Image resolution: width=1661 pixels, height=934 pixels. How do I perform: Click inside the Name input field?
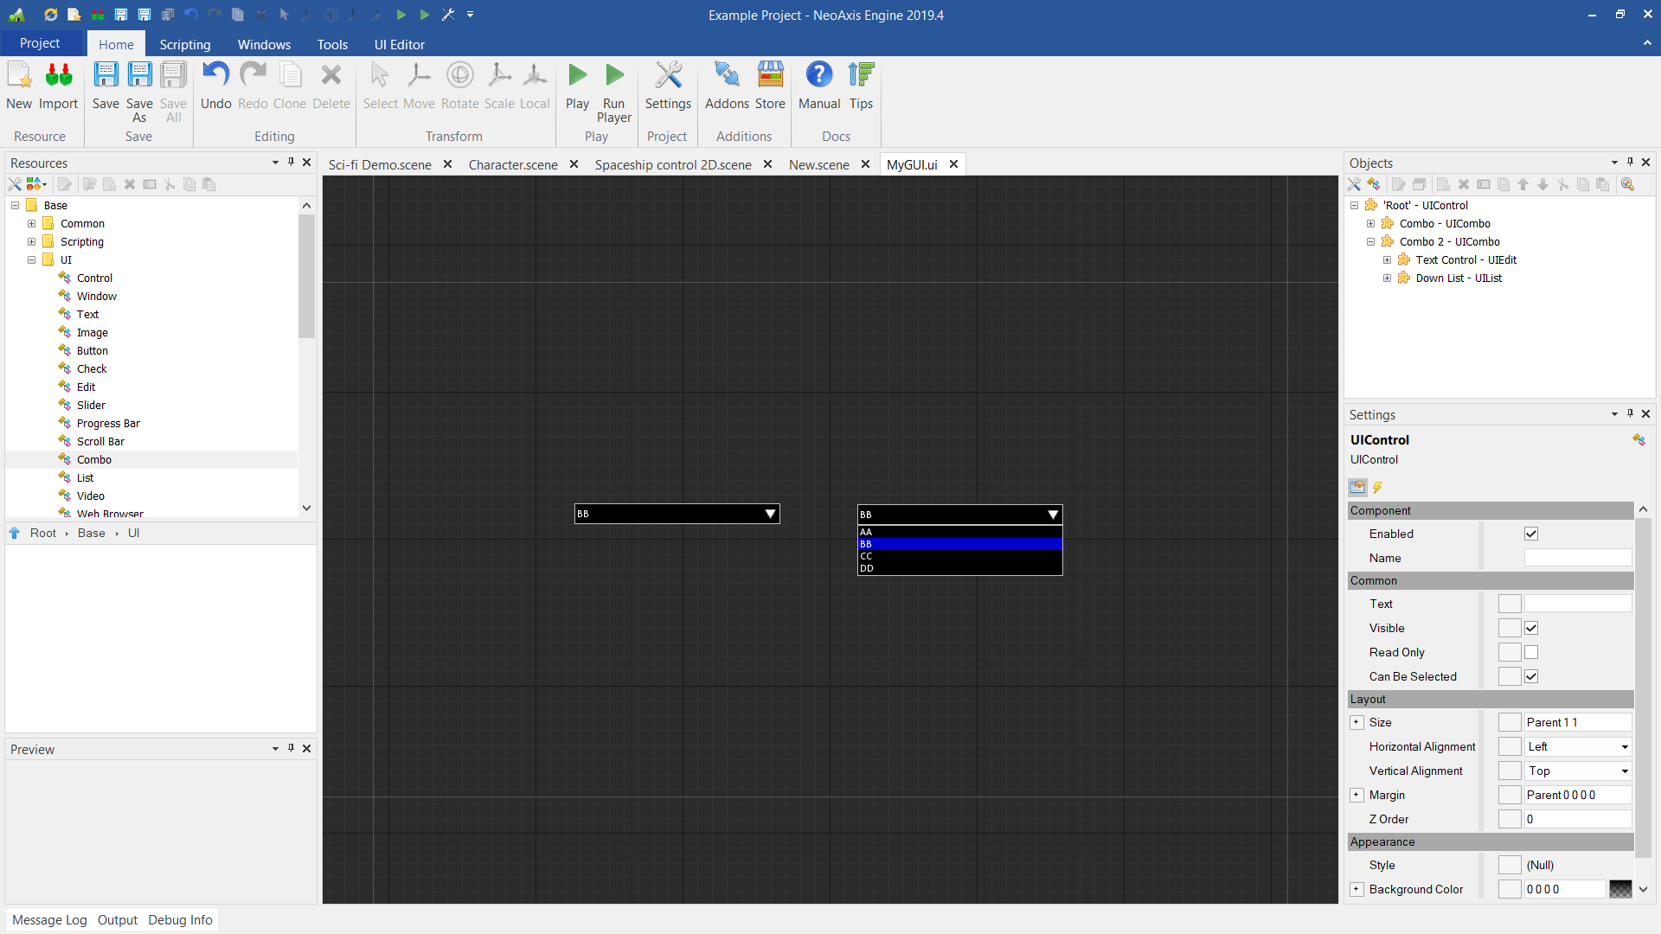pyautogui.click(x=1577, y=558)
